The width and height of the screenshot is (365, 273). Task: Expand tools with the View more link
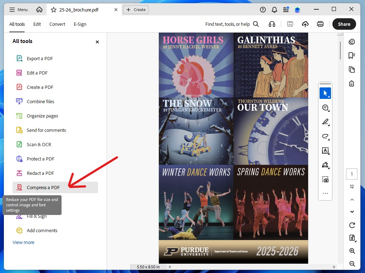click(x=23, y=242)
